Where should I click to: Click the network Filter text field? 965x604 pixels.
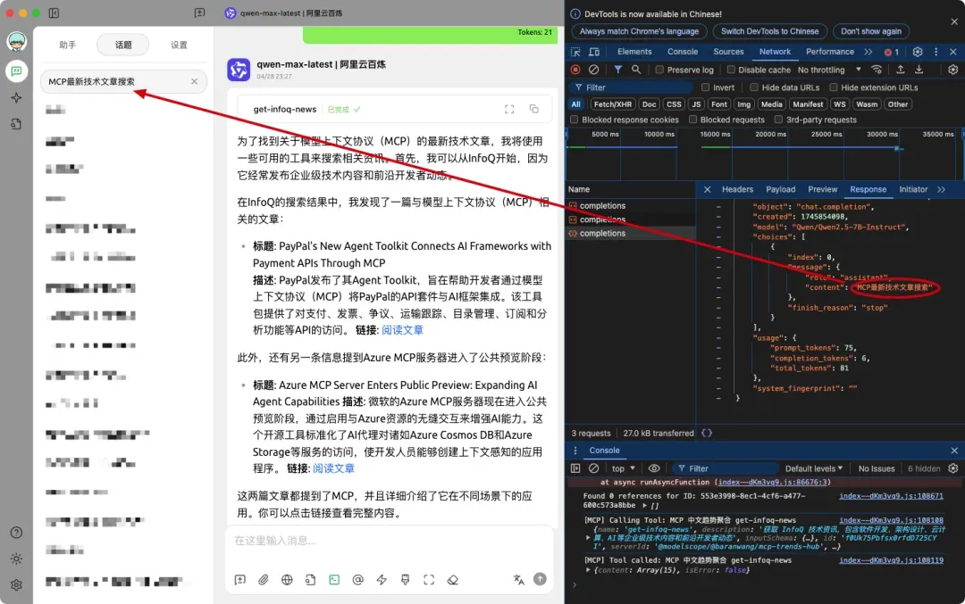click(x=631, y=87)
